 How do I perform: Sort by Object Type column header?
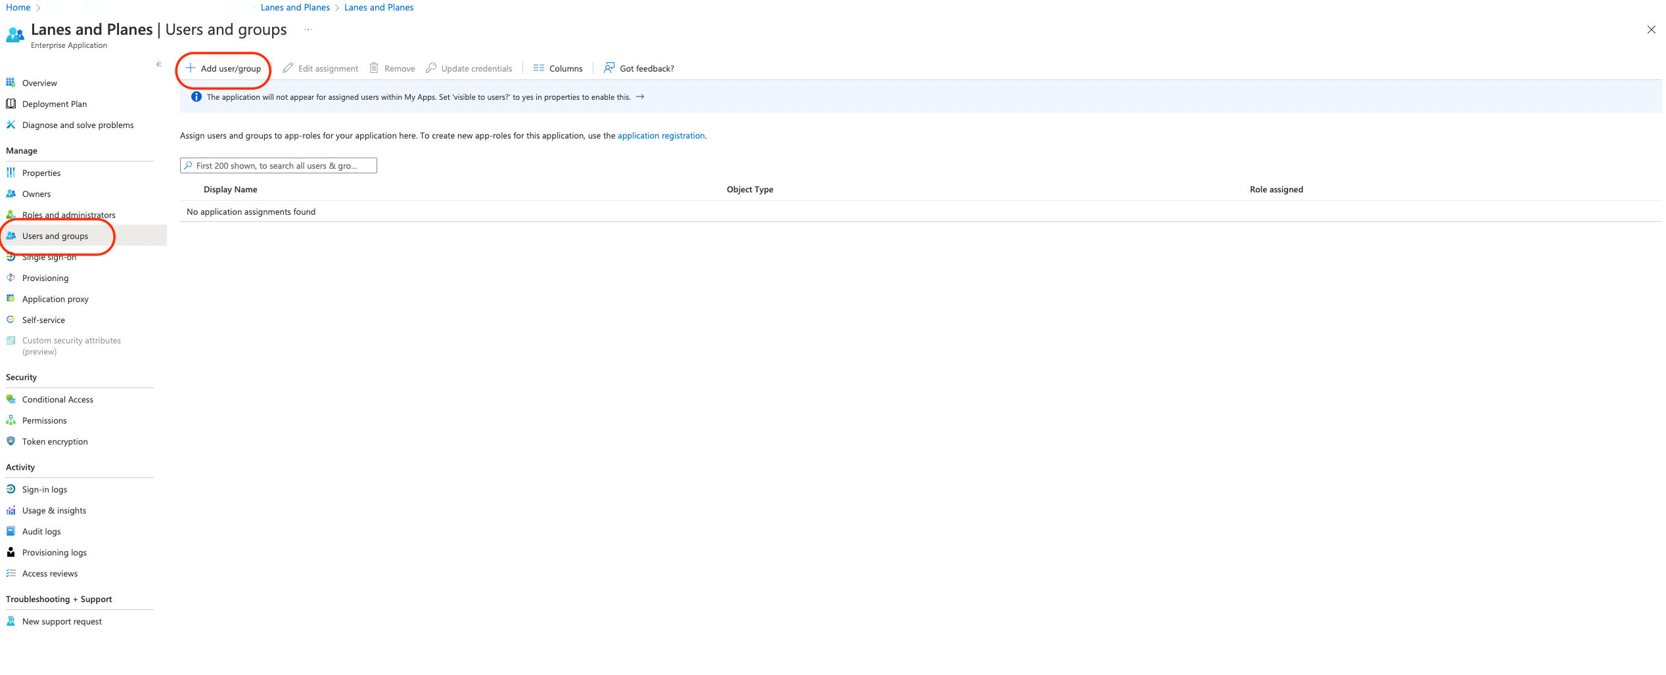750,189
